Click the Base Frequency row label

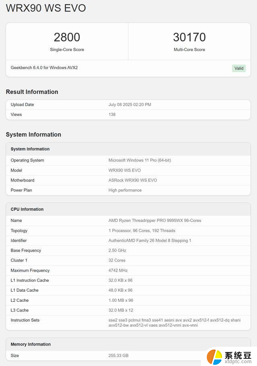pos(26,250)
